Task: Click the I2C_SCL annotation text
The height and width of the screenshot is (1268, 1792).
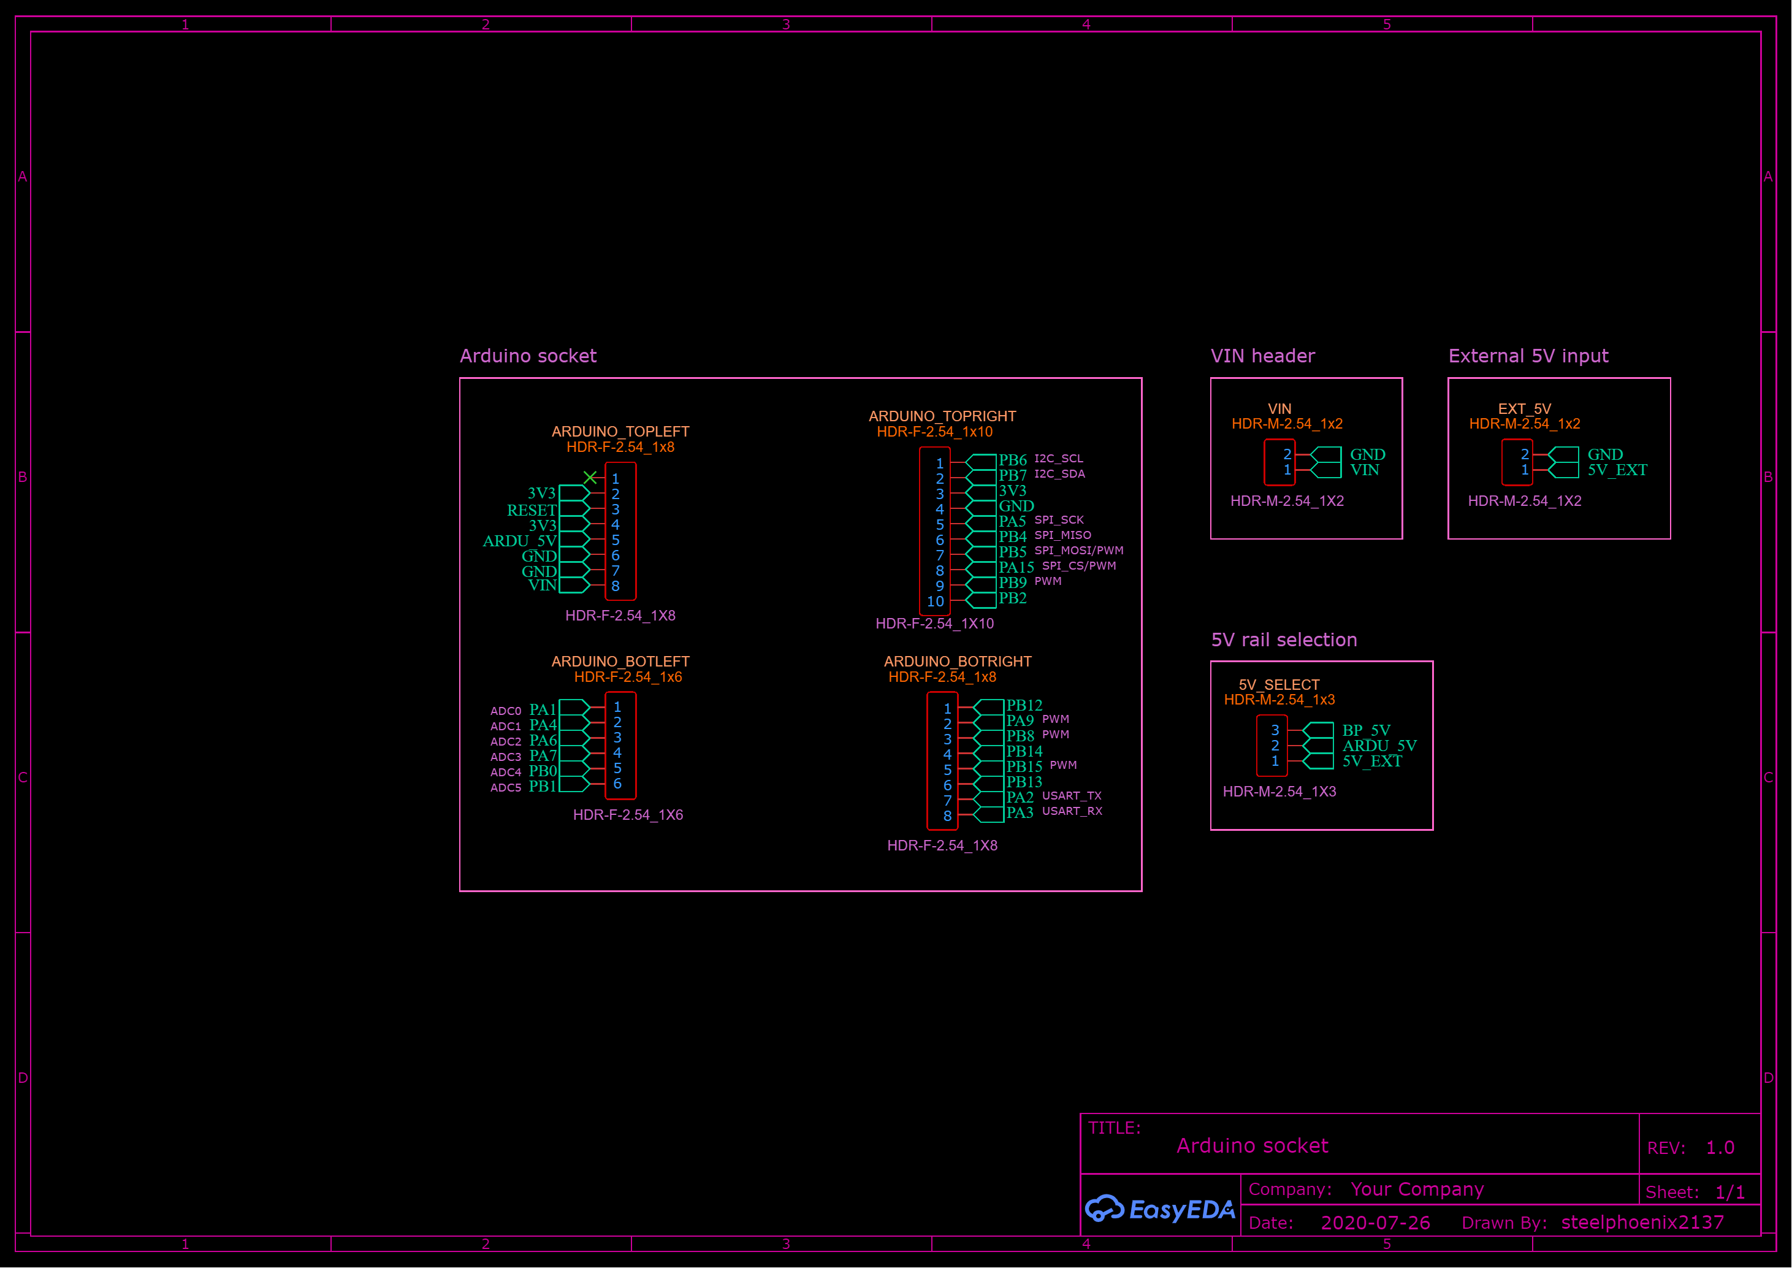Action: point(1058,458)
